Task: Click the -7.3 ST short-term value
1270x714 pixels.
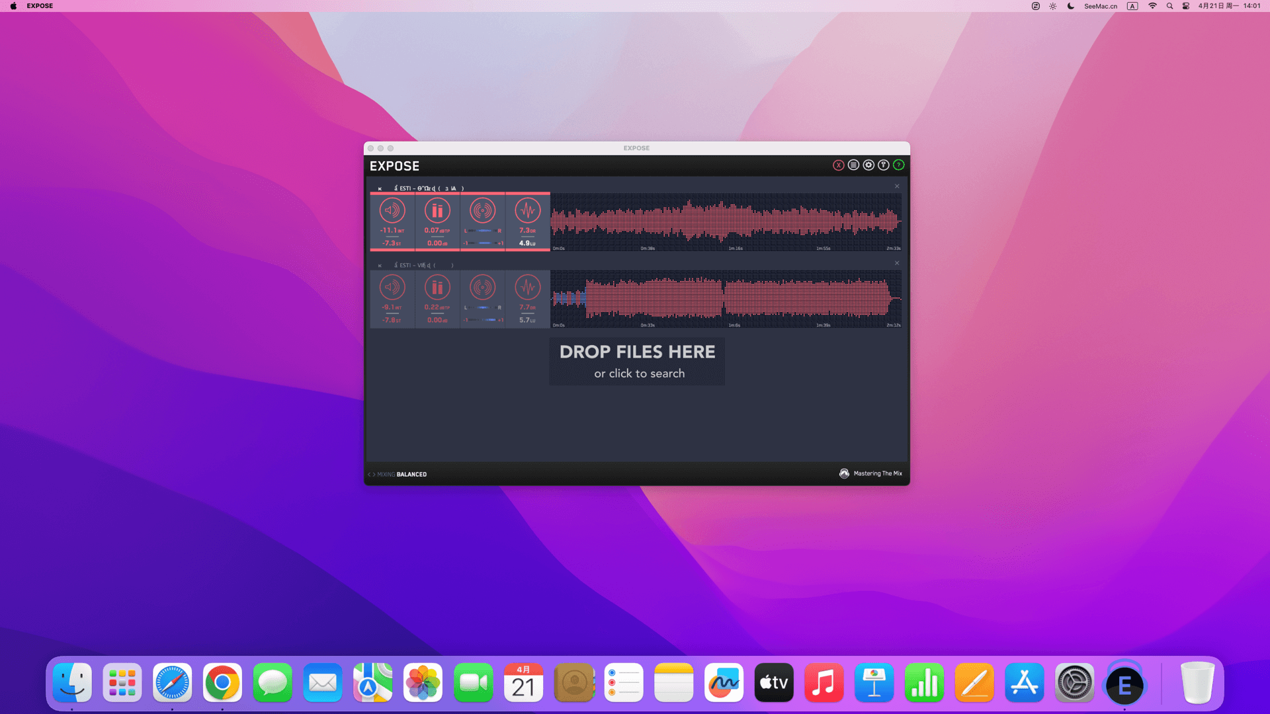Action: (392, 243)
